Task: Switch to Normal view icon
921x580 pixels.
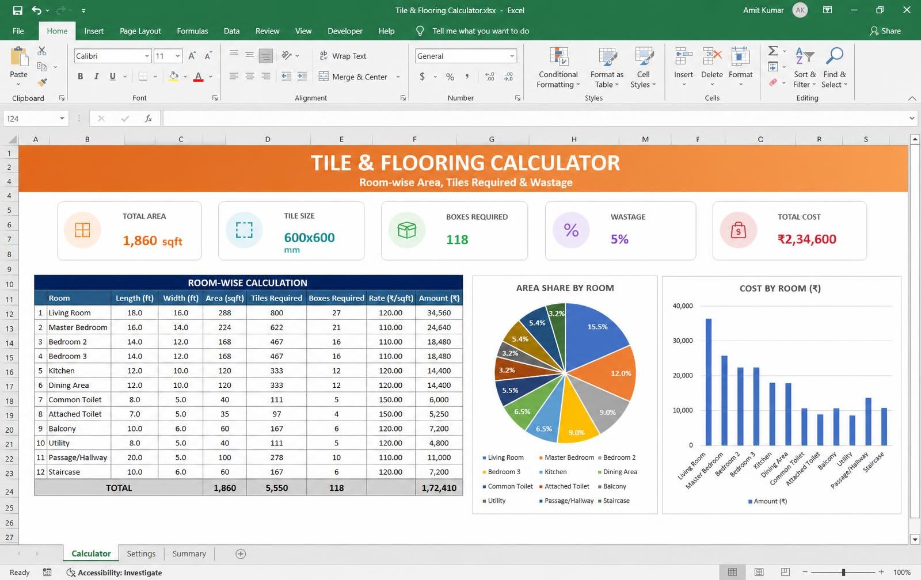Action: pos(732,572)
